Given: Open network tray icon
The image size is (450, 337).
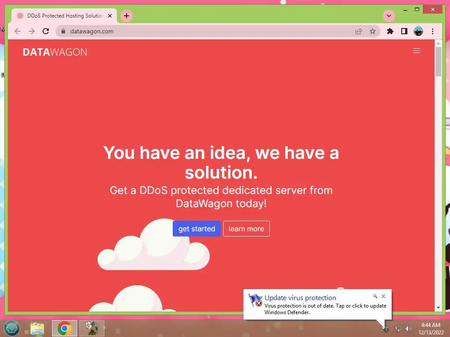Looking at the screenshot, I should (x=398, y=329).
